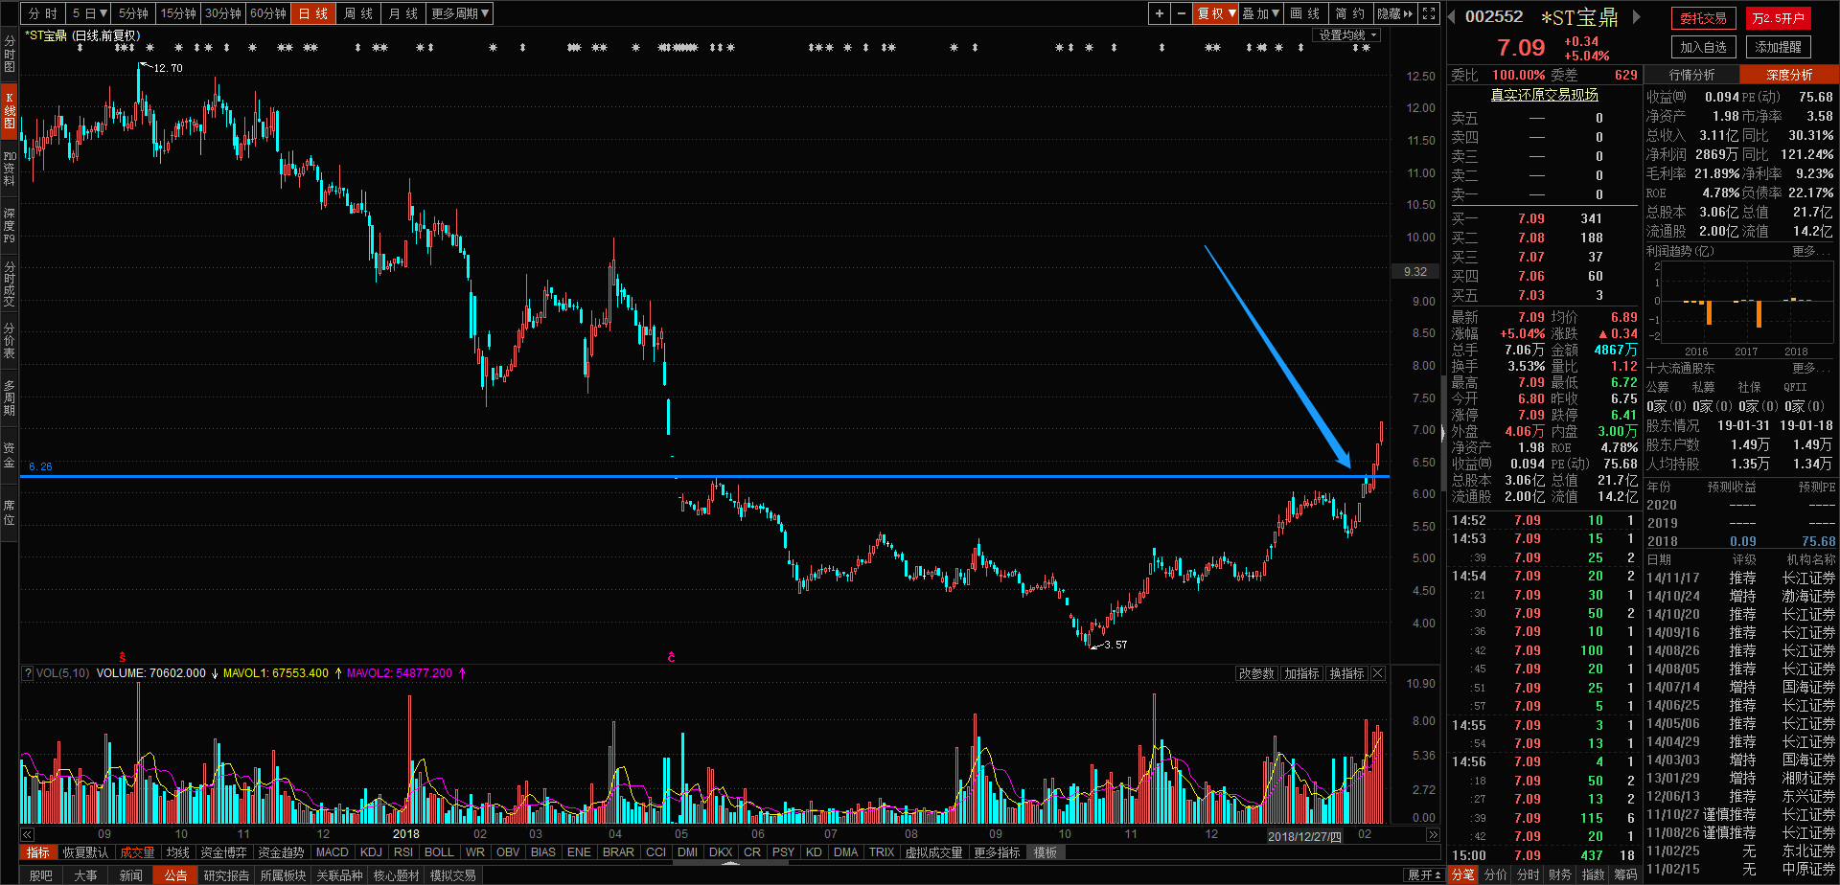Click the 2018/12/27 date marker on timeline

coord(1304,835)
